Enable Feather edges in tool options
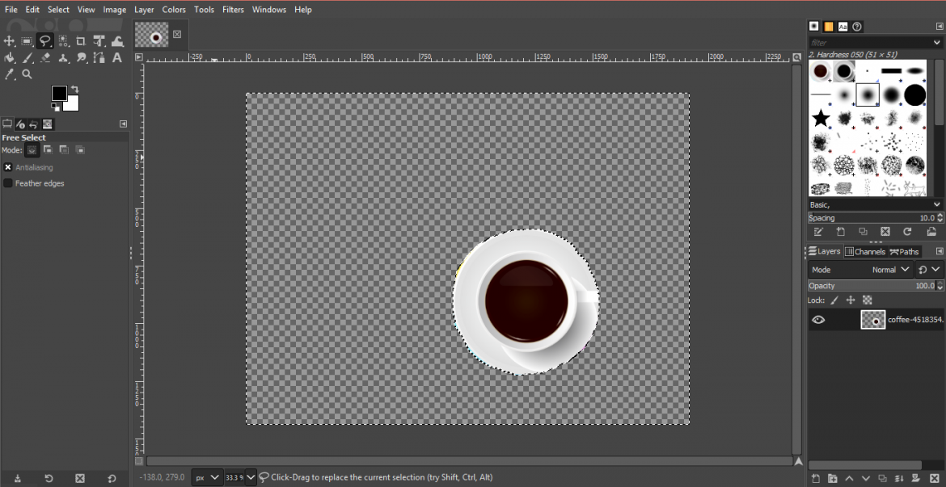This screenshot has height=487, width=946. click(7, 183)
